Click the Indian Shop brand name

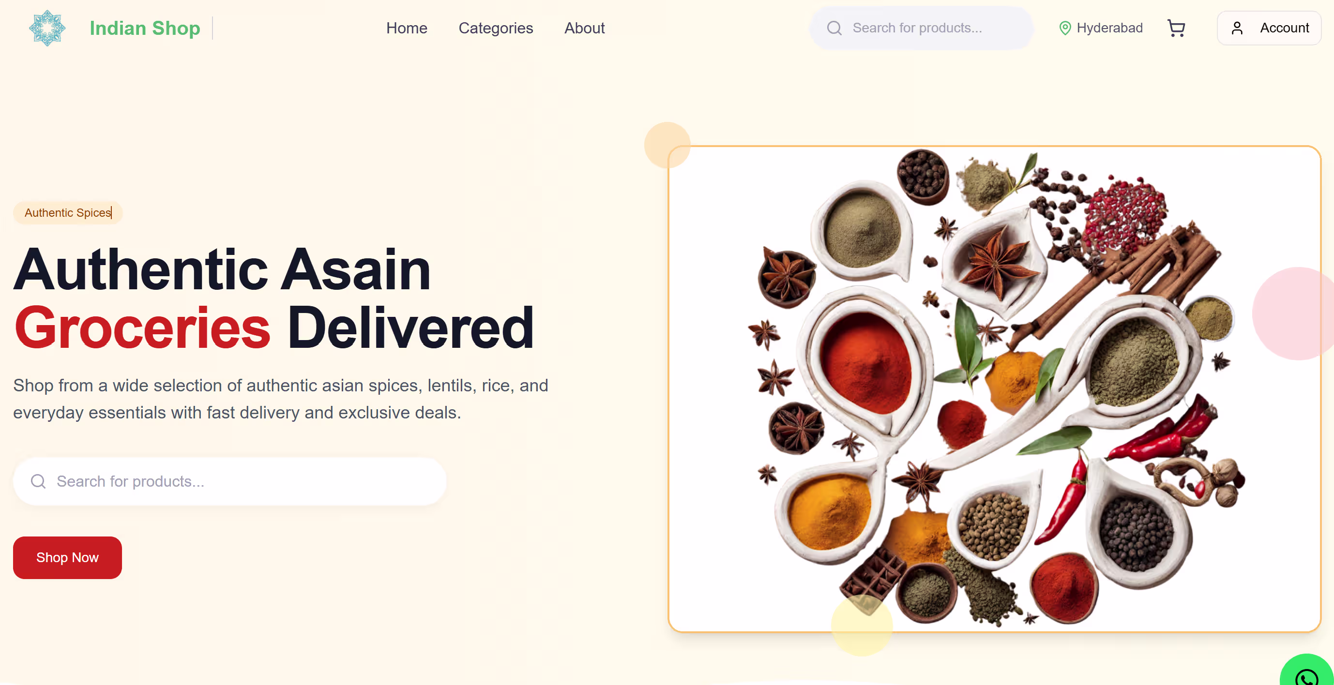[145, 28]
